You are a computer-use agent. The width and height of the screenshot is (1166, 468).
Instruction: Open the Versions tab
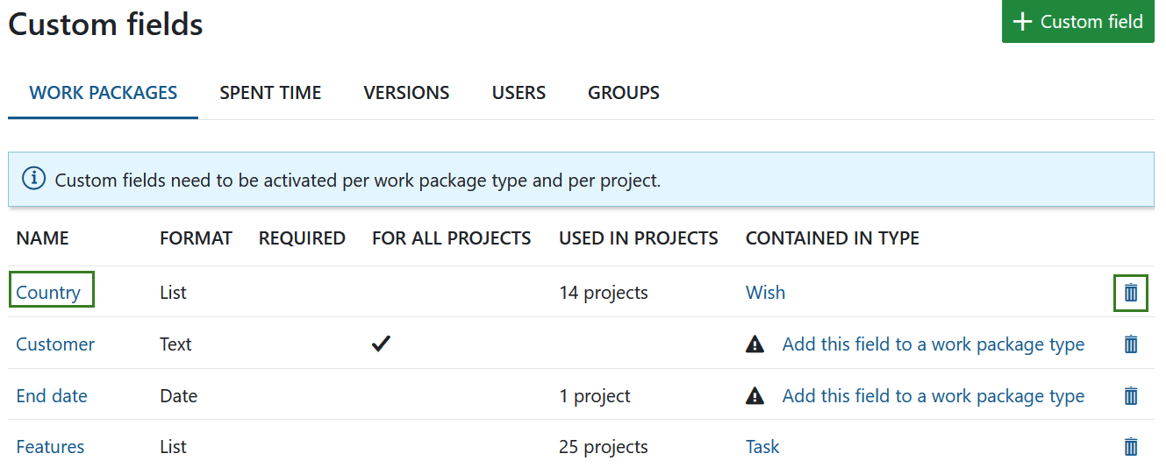pos(406,93)
